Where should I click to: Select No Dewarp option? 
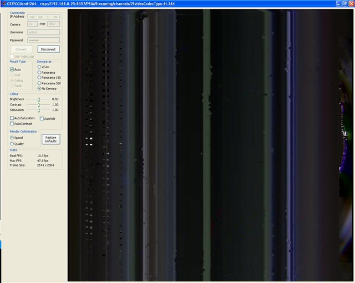(39, 89)
